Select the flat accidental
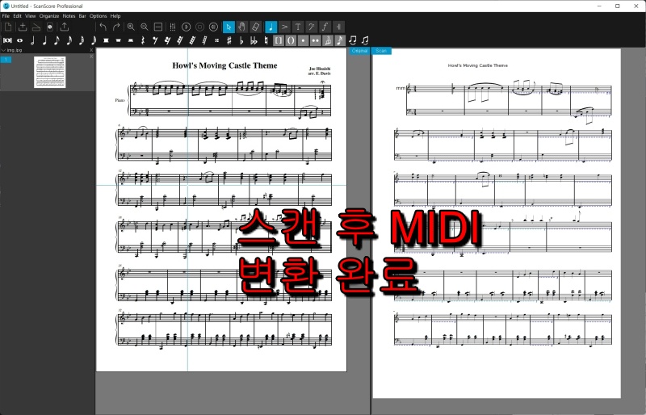This screenshot has height=415, width=646. (x=241, y=40)
